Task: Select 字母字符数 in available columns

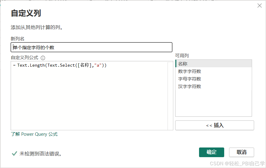Action: click(214, 79)
